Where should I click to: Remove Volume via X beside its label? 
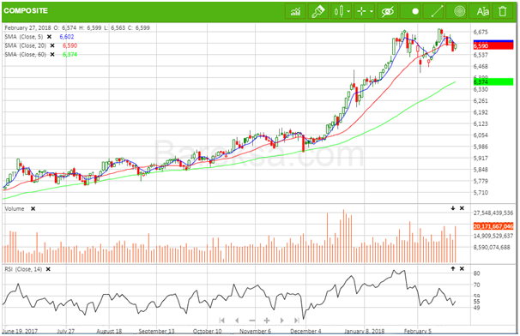pyautogui.click(x=33, y=209)
